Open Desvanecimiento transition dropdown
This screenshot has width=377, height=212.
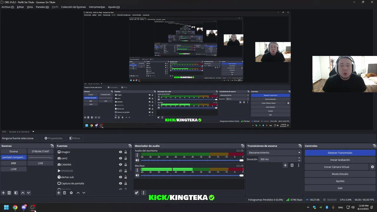click(x=299, y=153)
